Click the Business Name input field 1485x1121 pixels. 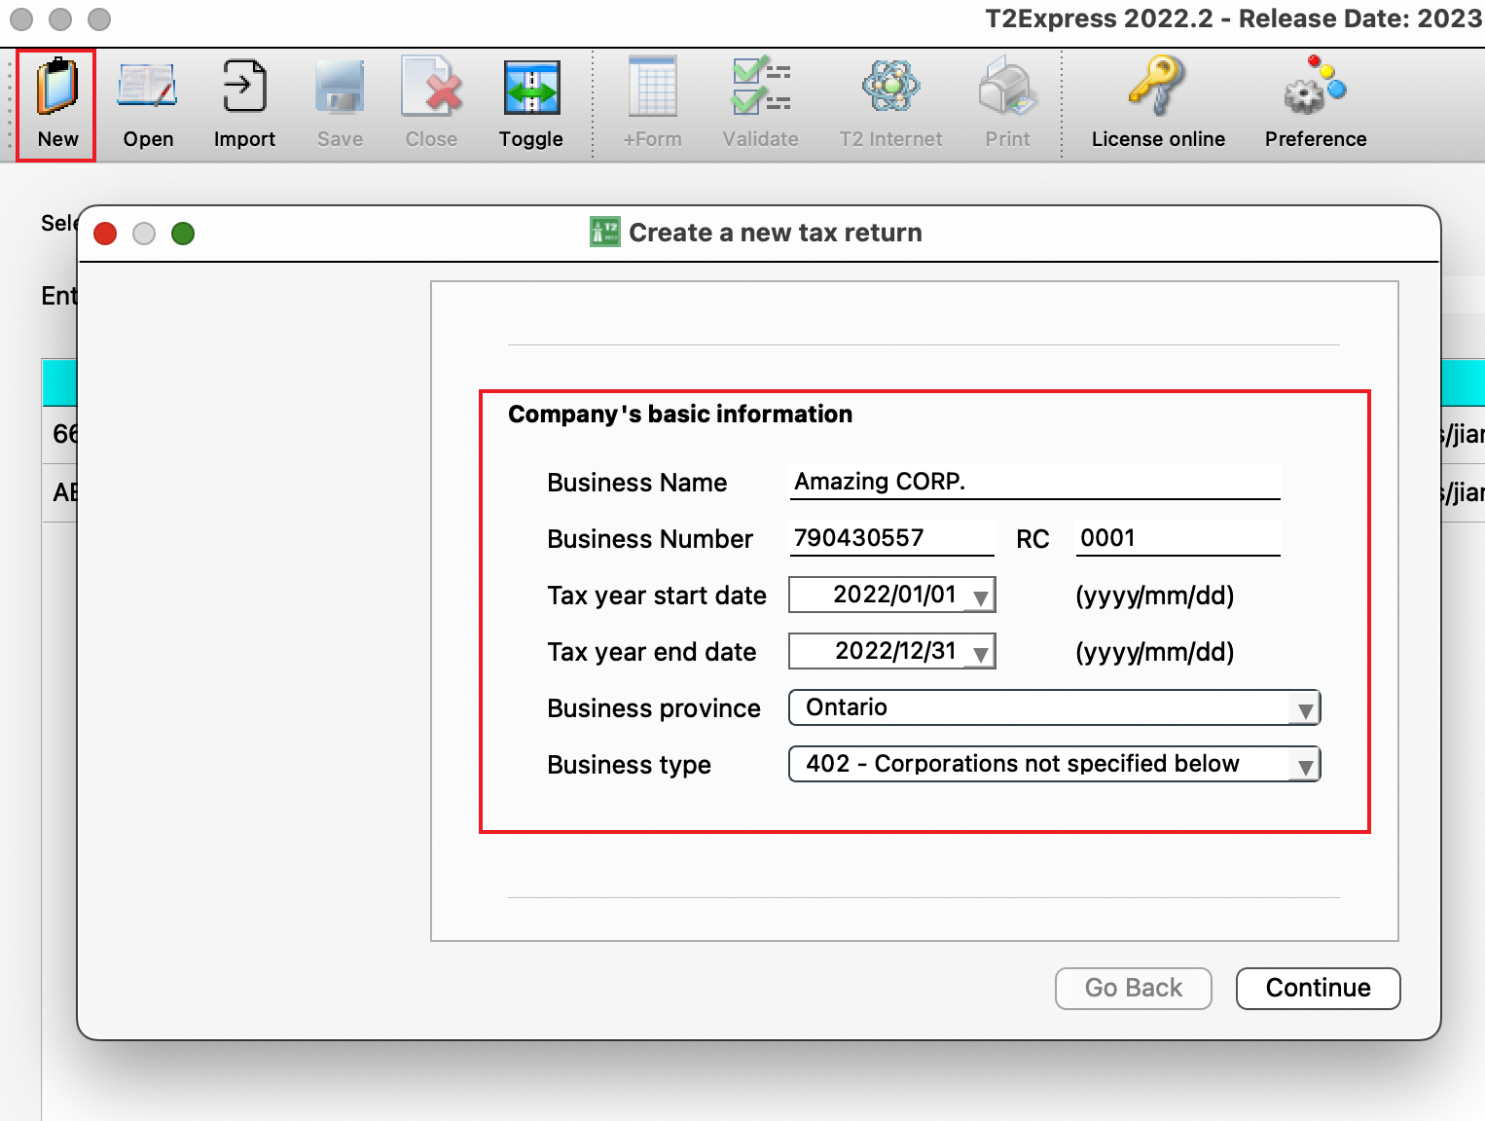1035,482
